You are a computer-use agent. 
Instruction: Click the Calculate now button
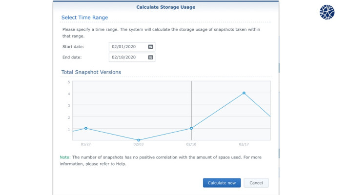point(222,183)
